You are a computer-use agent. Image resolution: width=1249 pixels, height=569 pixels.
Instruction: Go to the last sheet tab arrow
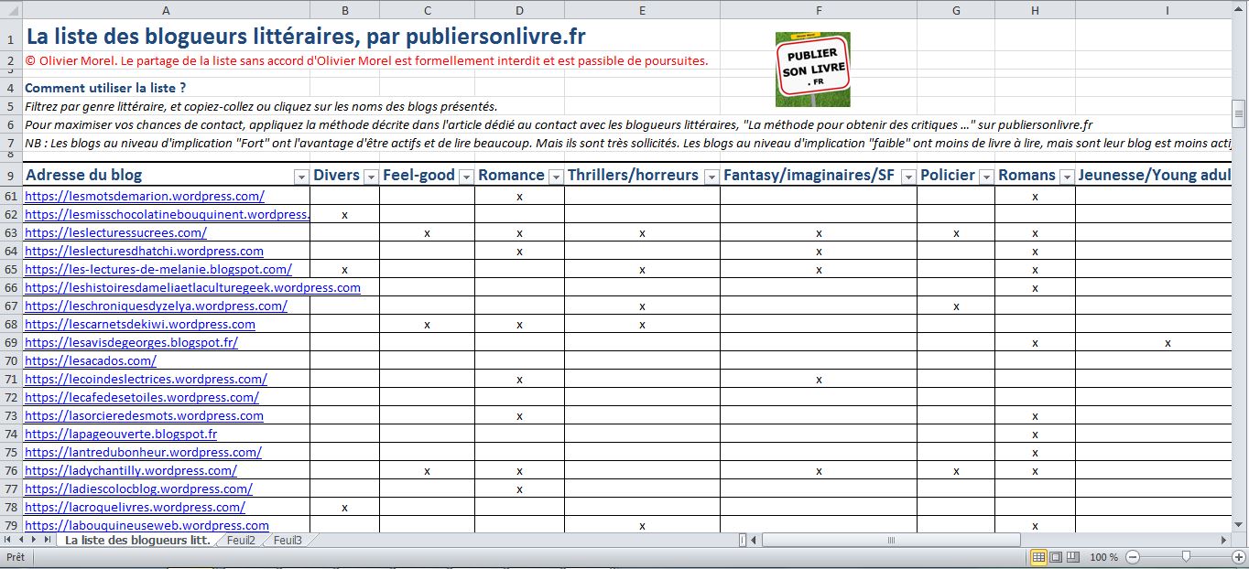48,540
